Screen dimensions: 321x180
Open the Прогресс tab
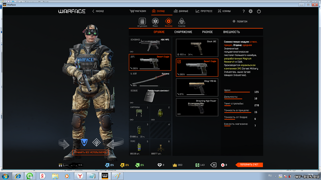204,11
